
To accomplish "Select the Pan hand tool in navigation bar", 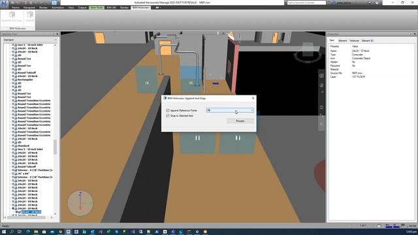I will [321, 86].
